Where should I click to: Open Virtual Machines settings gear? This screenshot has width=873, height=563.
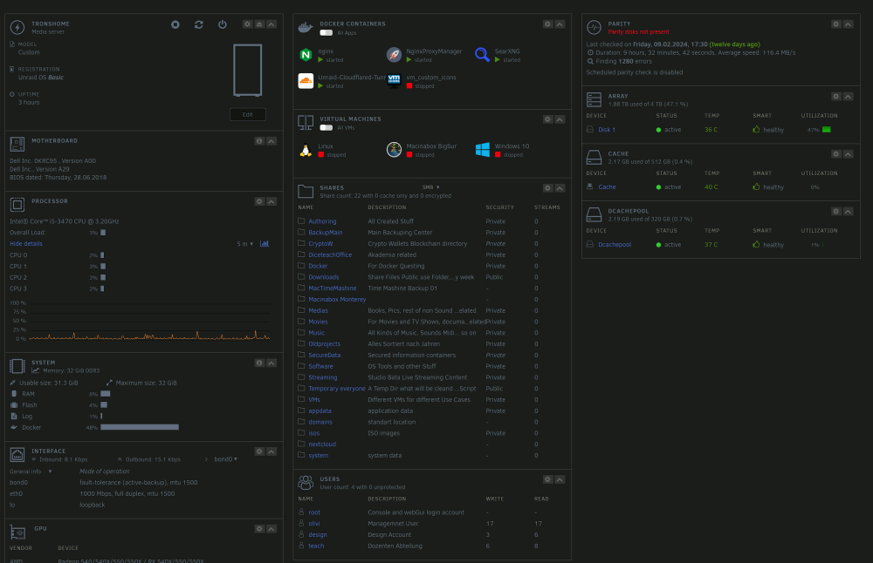(548, 119)
